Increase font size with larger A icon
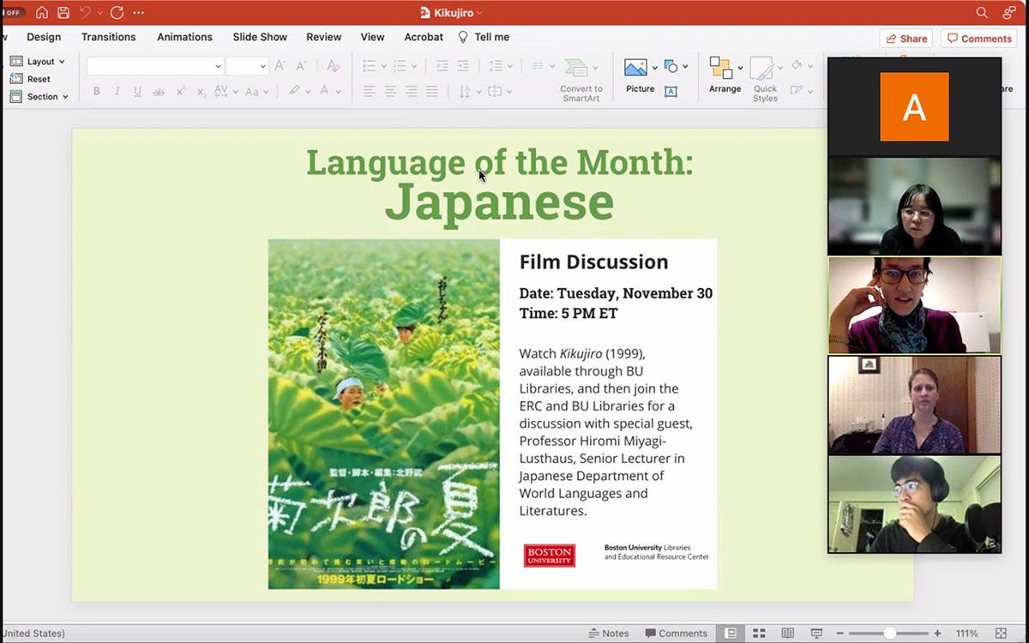The height and width of the screenshot is (643, 1029). 280,66
